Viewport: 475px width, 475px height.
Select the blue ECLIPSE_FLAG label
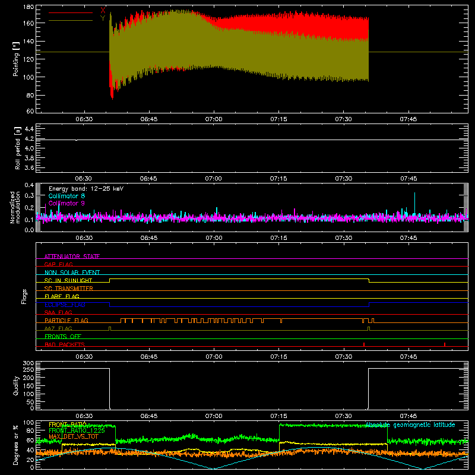pyautogui.click(x=65, y=305)
